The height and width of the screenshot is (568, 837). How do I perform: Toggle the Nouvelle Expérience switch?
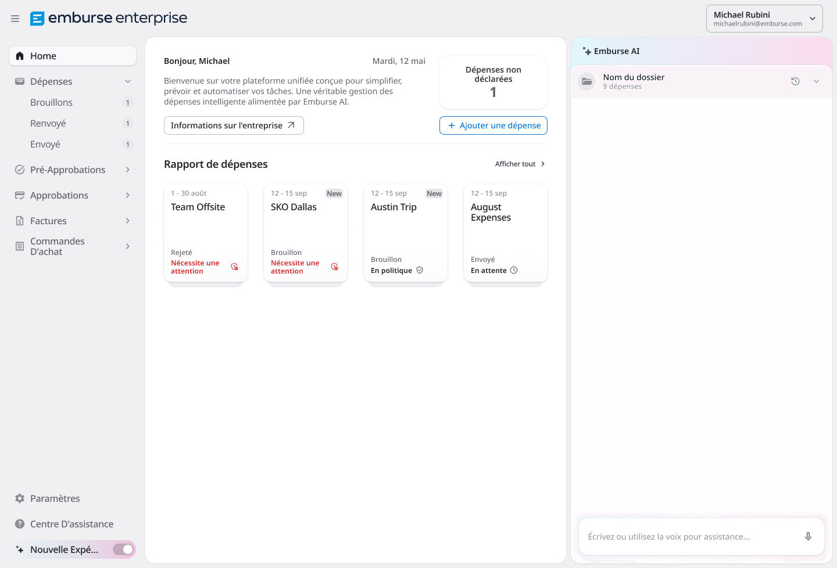pos(123,549)
